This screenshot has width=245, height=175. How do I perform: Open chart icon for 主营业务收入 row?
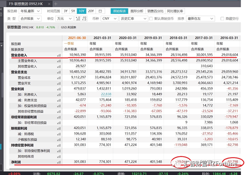click(59, 61)
